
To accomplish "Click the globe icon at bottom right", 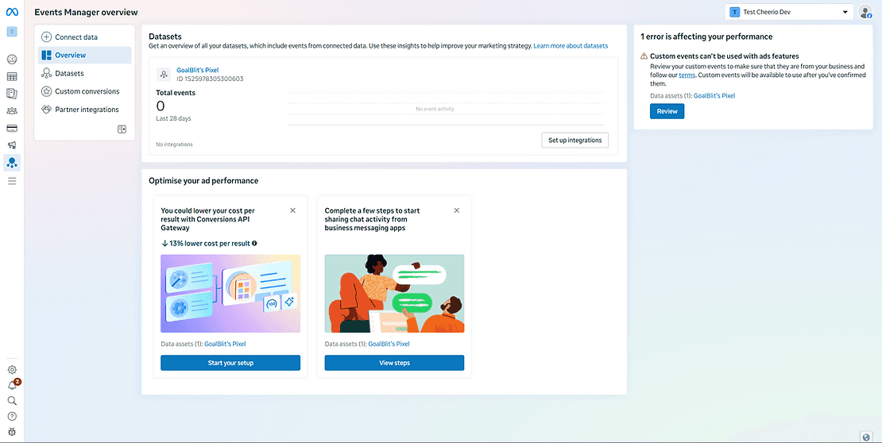I will (867, 437).
